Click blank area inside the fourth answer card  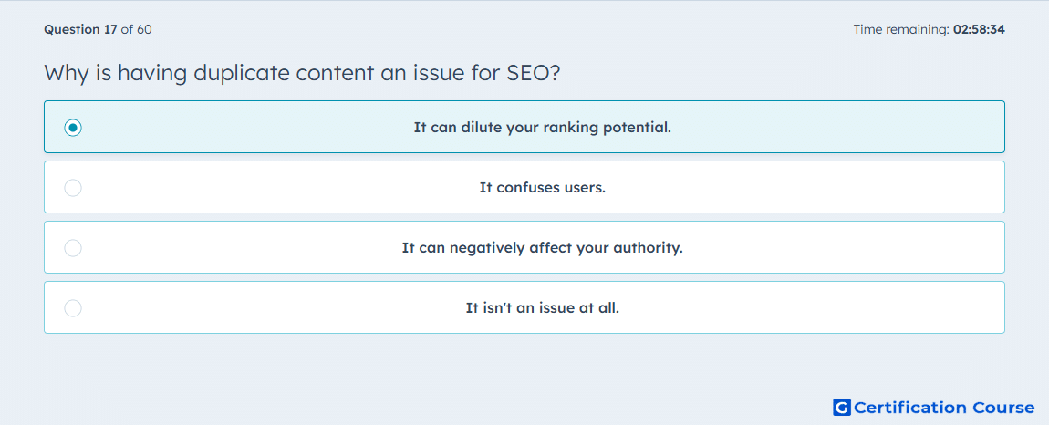803,308
